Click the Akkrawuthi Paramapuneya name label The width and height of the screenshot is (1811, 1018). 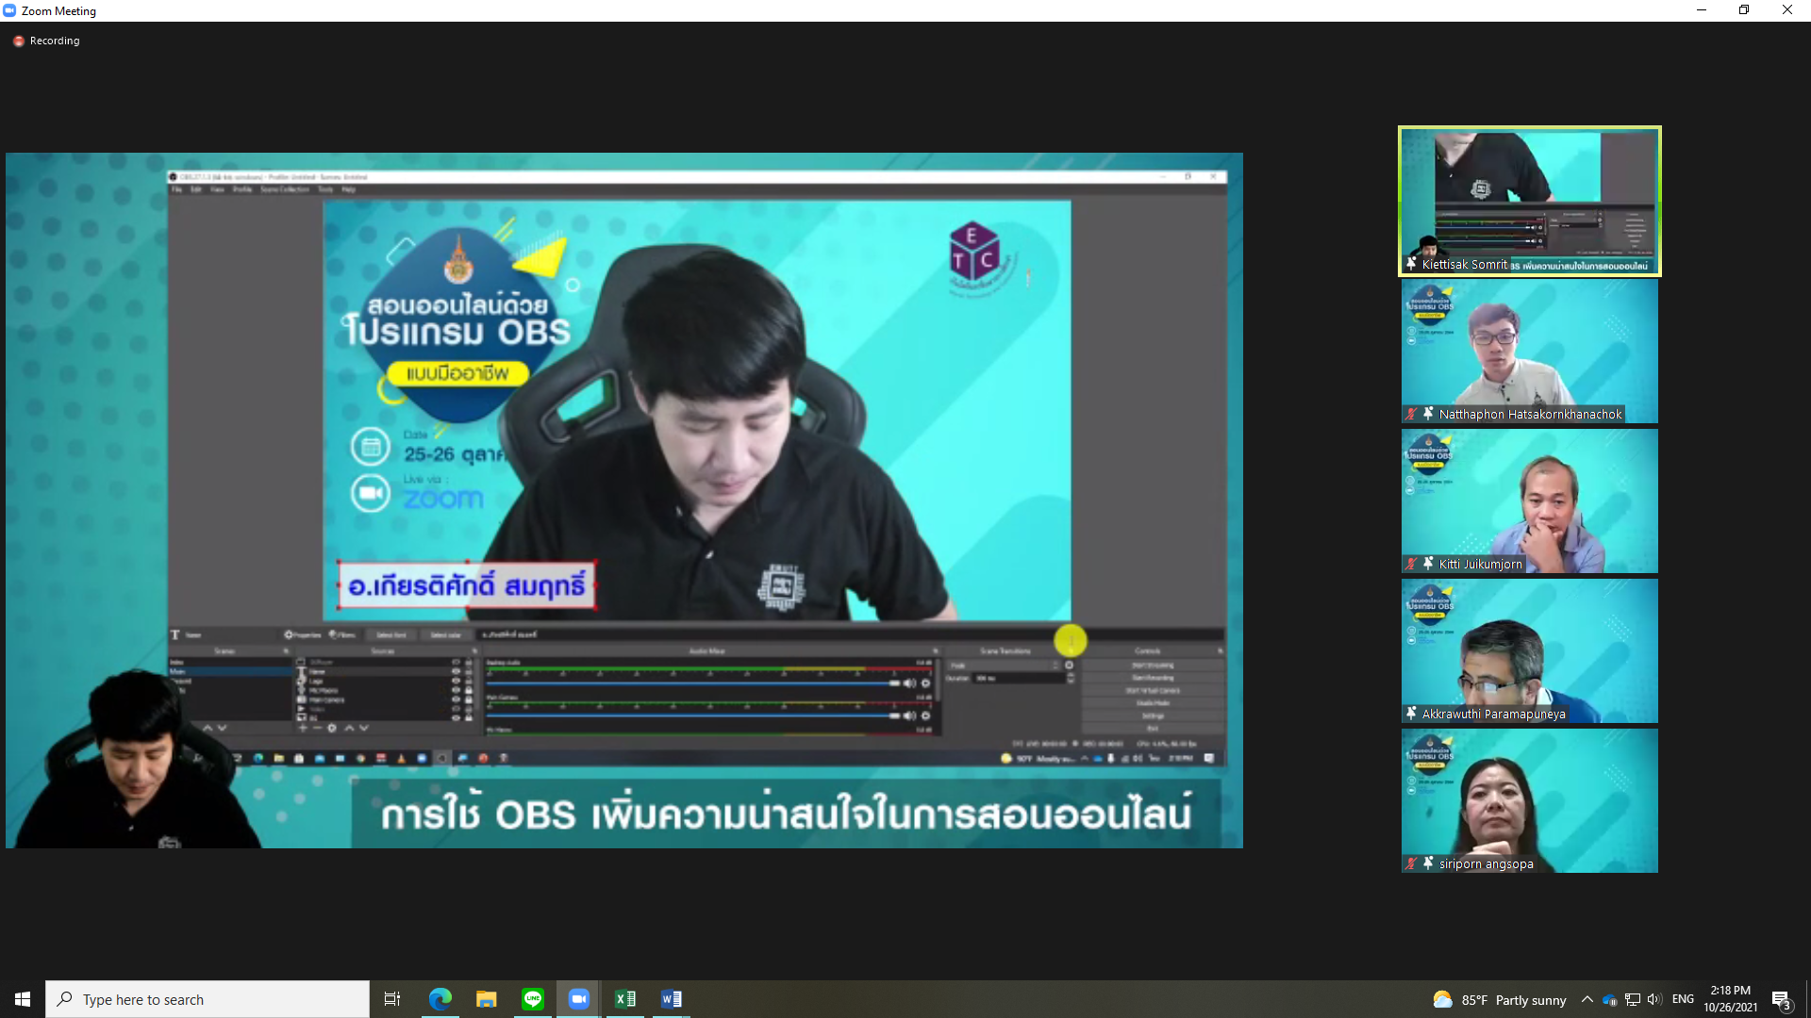point(1493,714)
